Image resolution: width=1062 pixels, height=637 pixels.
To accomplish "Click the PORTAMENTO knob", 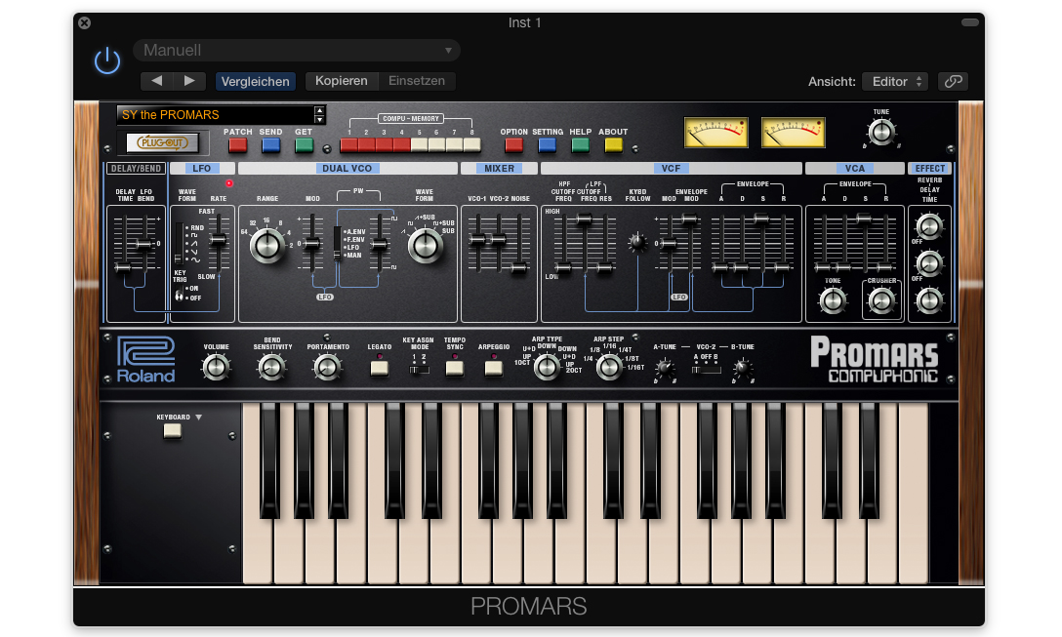I will click(327, 367).
